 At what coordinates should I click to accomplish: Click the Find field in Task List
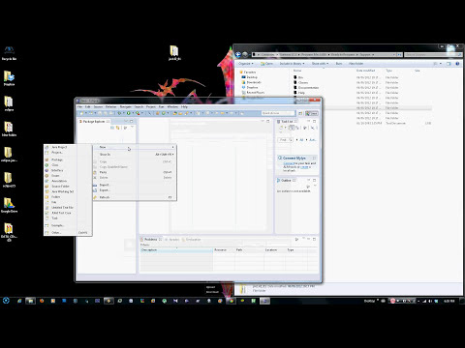(285, 140)
